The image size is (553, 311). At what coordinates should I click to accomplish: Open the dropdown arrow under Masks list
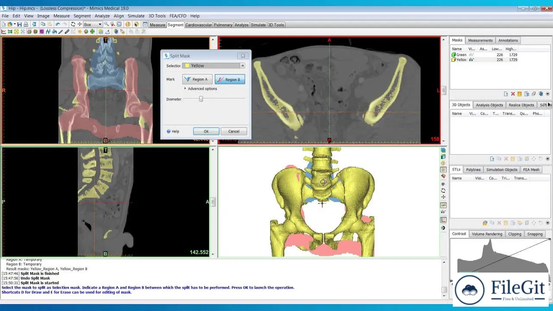548,94
